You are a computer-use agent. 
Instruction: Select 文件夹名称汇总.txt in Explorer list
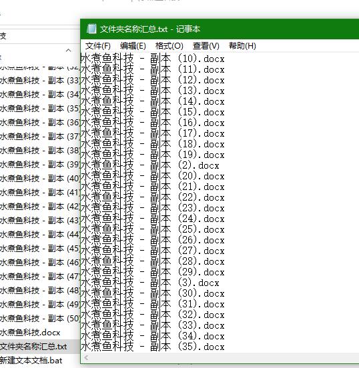pos(33,347)
